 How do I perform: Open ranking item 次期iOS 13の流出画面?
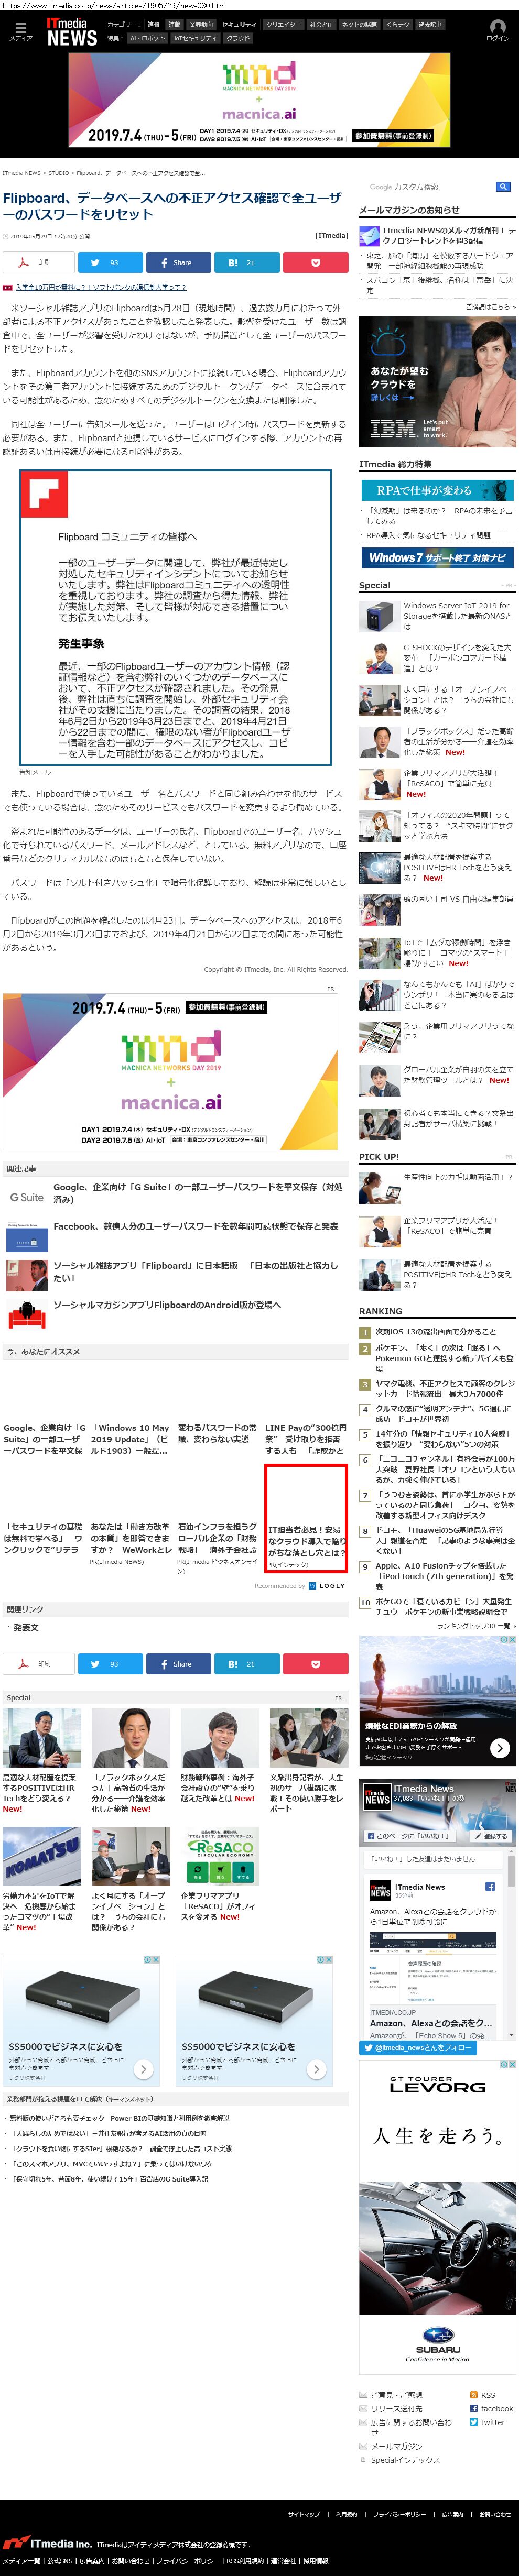[435, 1332]
